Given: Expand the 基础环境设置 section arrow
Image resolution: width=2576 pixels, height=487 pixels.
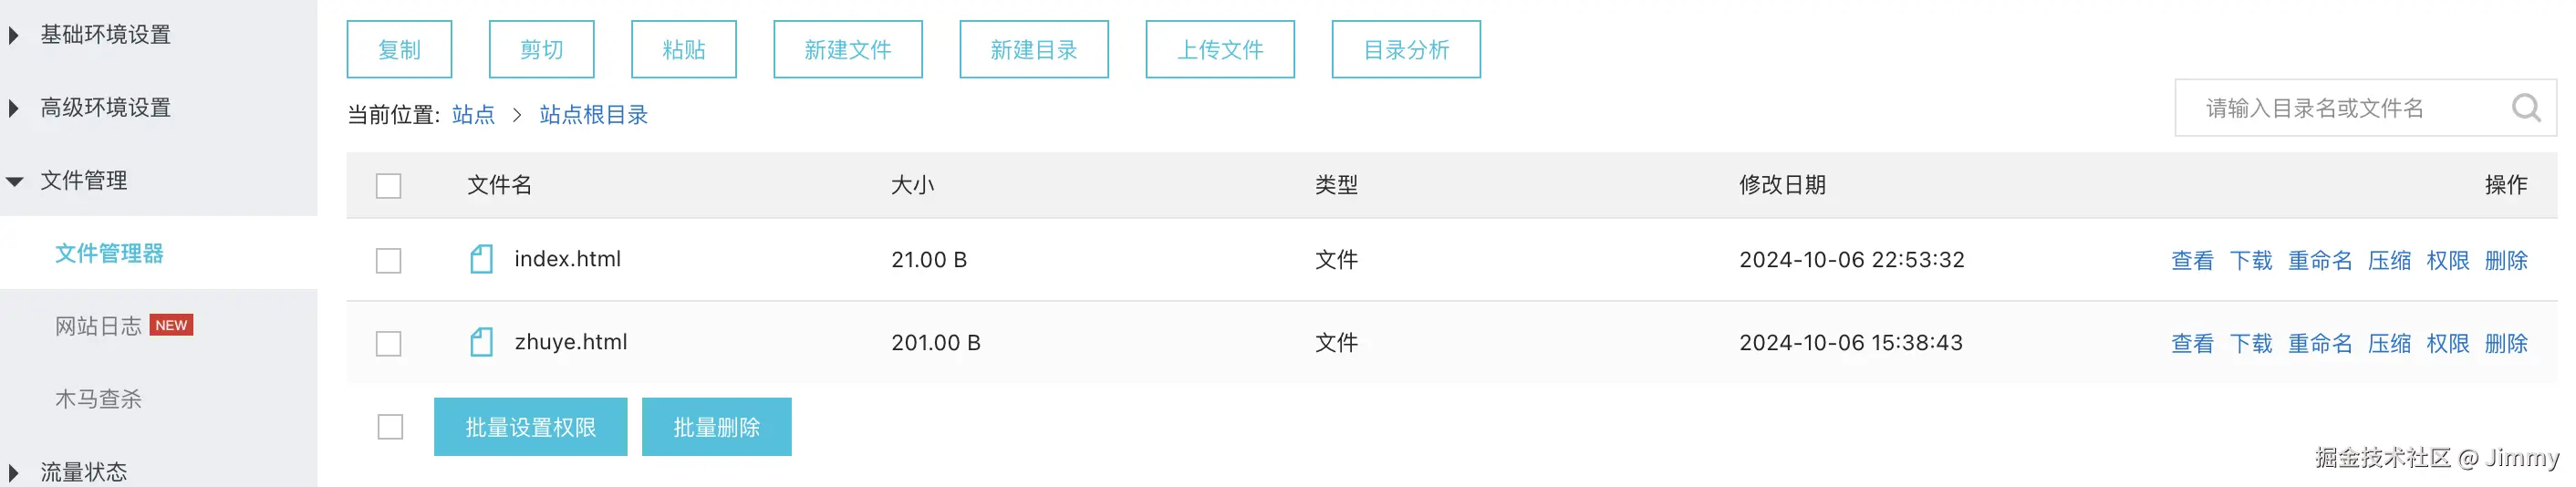Looking at the screenshot, I should pyautogui.click(x=14, y=35).
